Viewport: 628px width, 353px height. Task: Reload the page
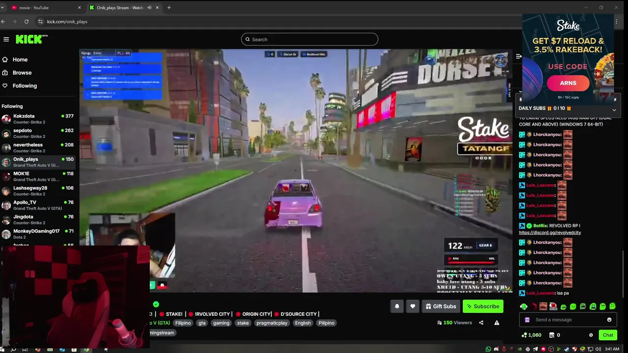click(x=26, y=22)
